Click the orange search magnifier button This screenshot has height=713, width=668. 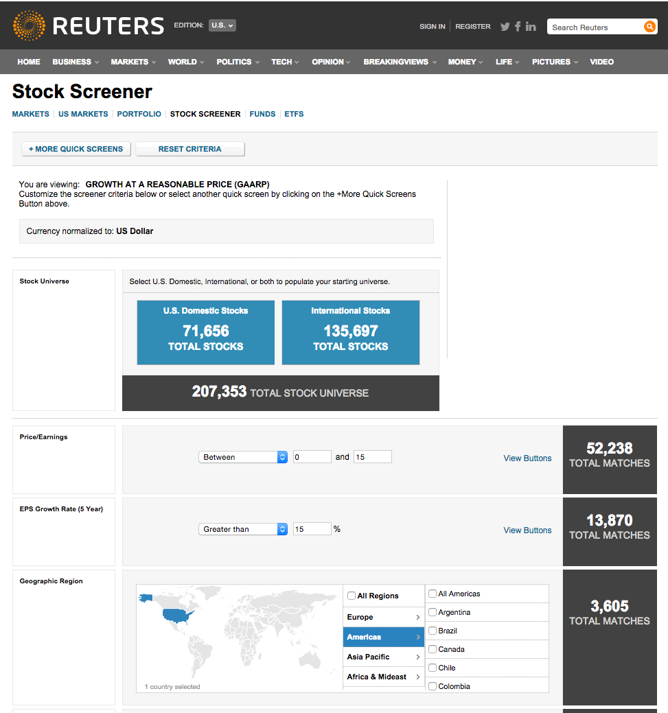pyautogui.click(x=649, y=26)
